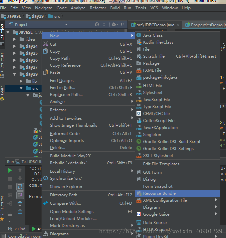Select CoffeeScript File entry
Screen dimensions: 226x238
tap(177, 121)
